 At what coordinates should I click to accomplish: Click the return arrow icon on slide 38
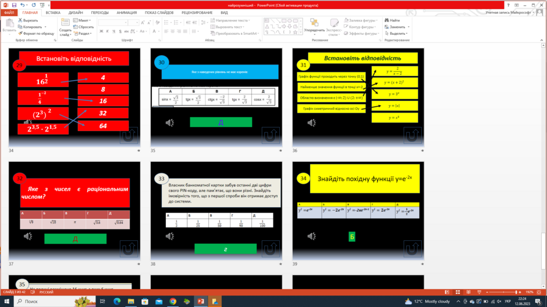click(271, 249)
